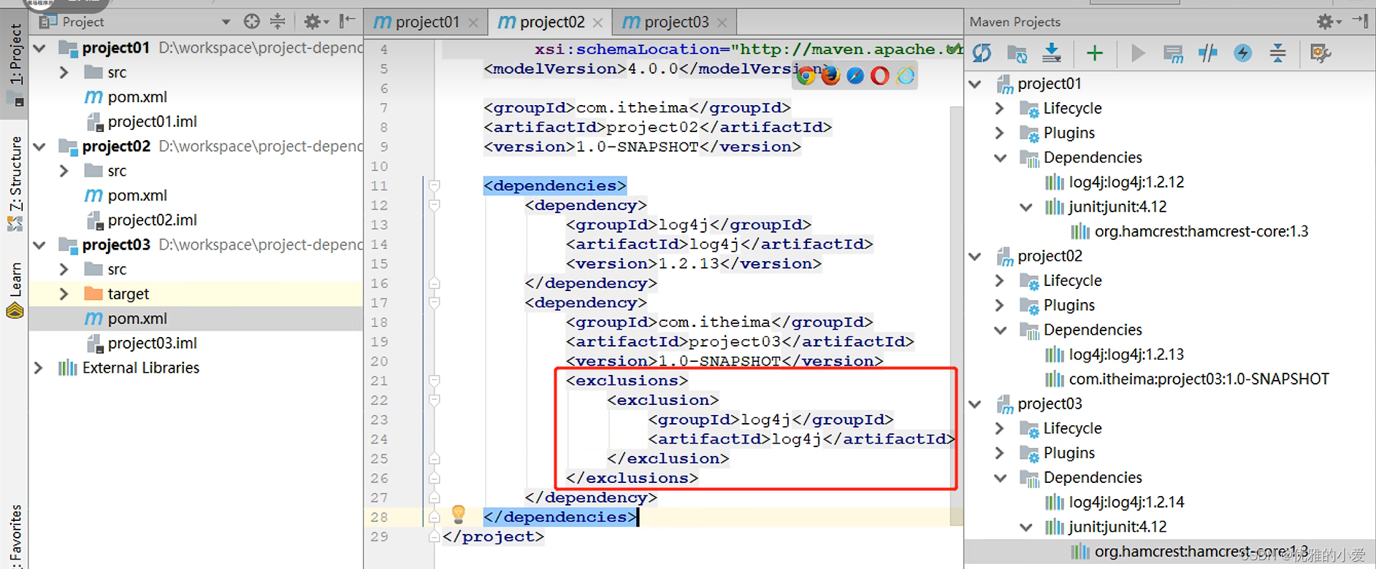Select project03.iml file
Image resolution: width=1376 pixels, height=569 pixels.
tap(152, 344)
